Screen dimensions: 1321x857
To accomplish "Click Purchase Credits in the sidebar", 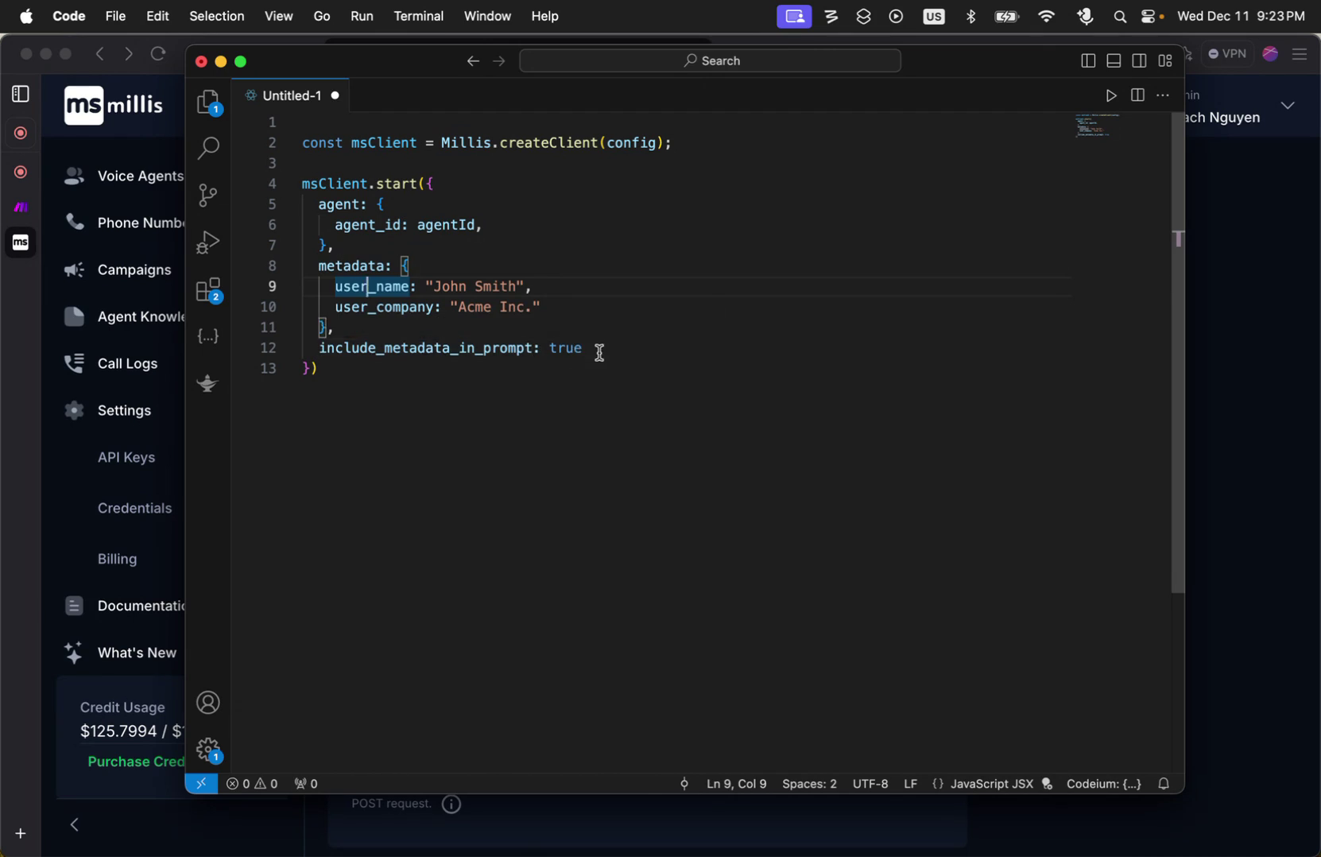I will pyautogui.click(x=134, y=761).
